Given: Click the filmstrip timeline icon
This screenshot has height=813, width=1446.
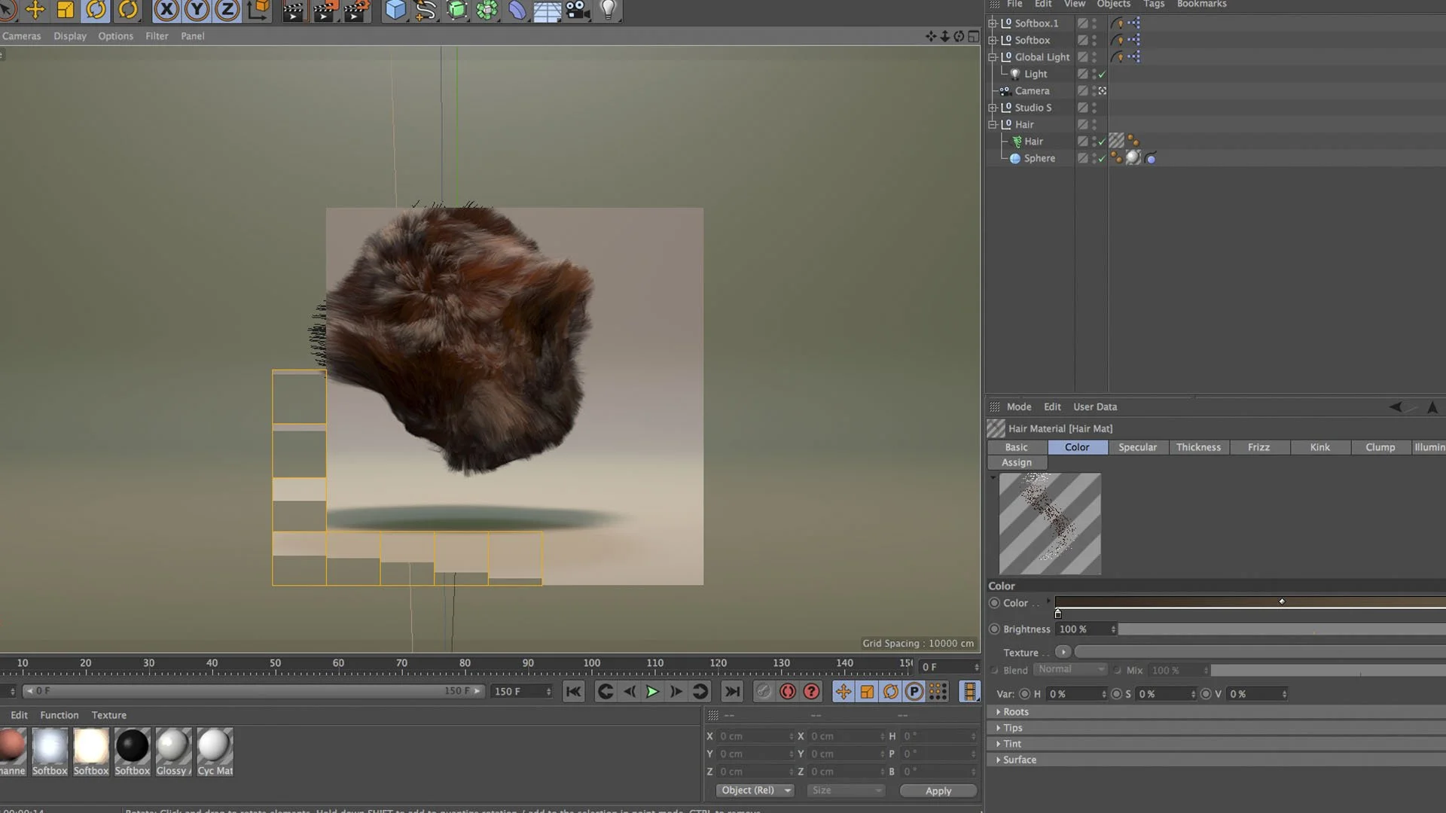Looking at the screenshot, I should click(970, 691).
